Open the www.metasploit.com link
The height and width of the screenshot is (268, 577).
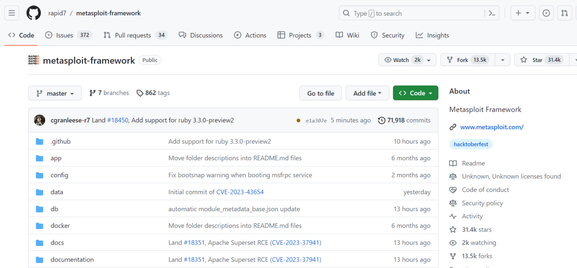coord(492,127)
